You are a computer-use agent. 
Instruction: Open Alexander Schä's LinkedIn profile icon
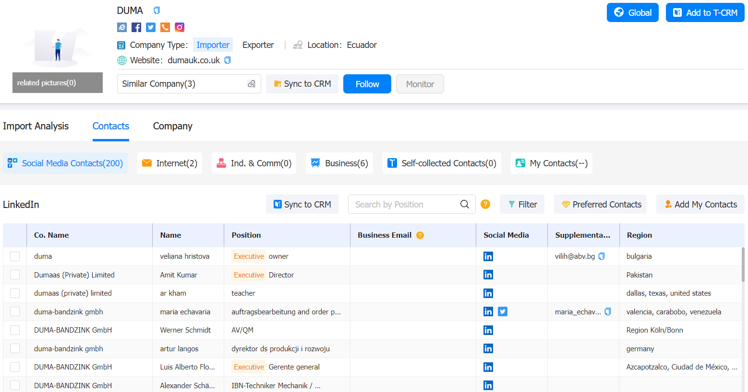pos(488,385)
